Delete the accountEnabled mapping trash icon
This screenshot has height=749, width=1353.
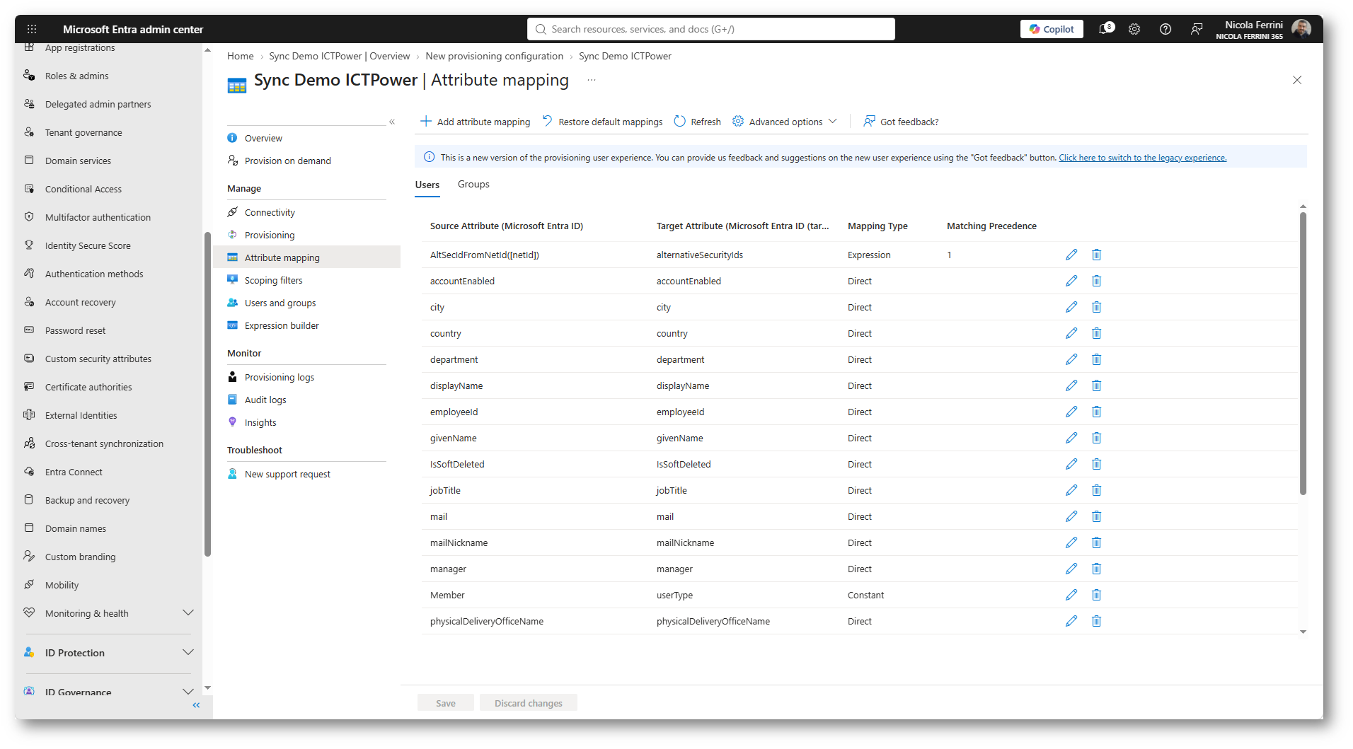(1096, 281)
